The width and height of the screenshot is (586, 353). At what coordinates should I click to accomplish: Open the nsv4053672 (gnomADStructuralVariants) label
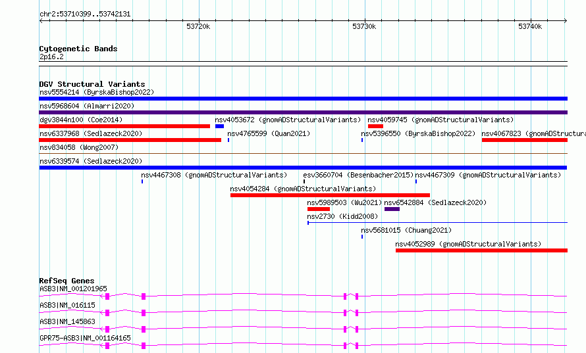pos(288,120)
